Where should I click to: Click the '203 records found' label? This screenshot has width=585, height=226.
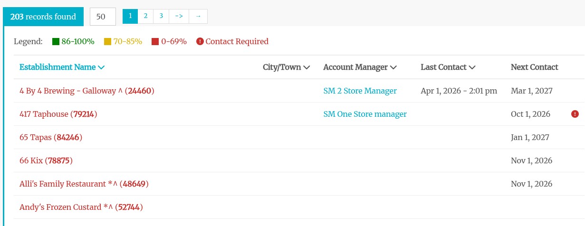[x=43, y=17]
